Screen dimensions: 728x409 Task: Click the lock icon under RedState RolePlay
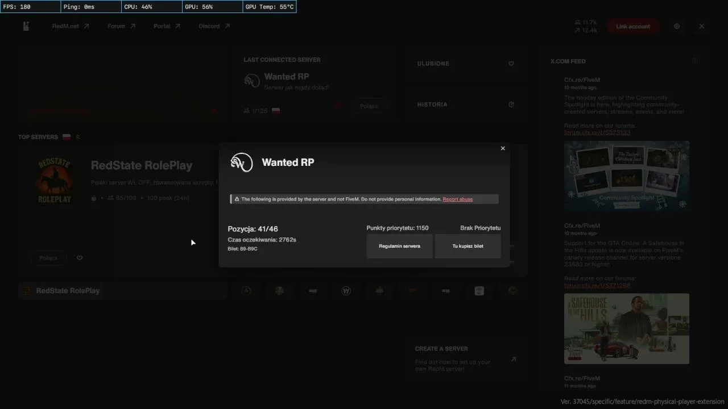[x=94, y=198]
